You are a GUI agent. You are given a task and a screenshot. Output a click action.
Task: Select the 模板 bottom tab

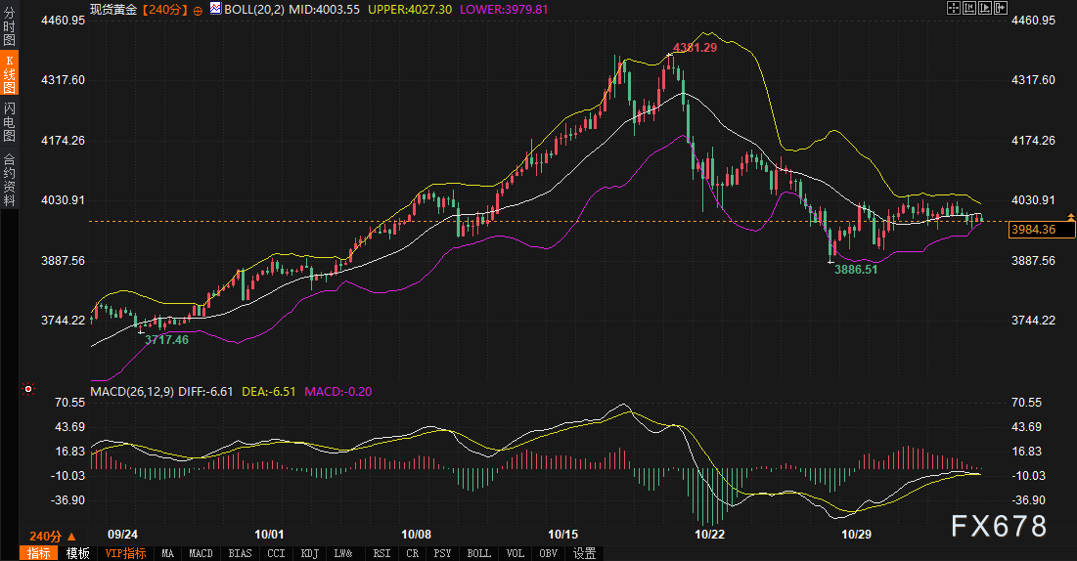click(77, 553)
